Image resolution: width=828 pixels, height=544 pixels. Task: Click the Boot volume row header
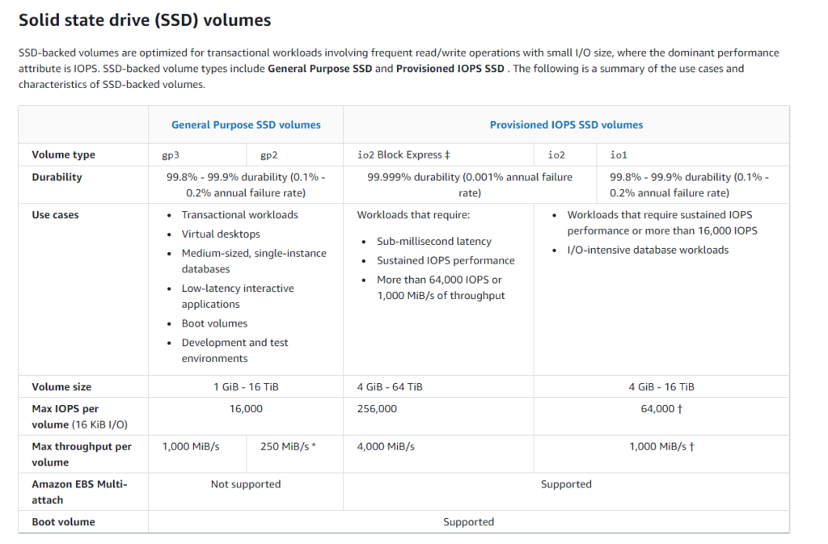pyautogui.click(x=63, y=522)
